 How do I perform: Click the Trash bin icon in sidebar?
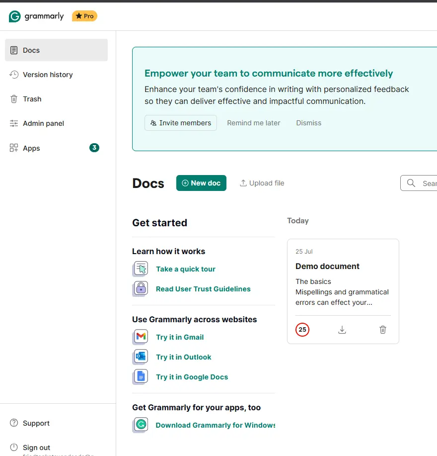tap(13, 99)
